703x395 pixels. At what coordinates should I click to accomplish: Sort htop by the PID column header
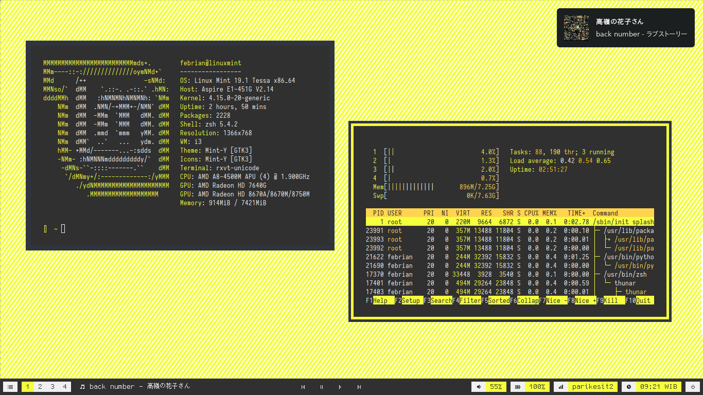(x=378, y=213)
